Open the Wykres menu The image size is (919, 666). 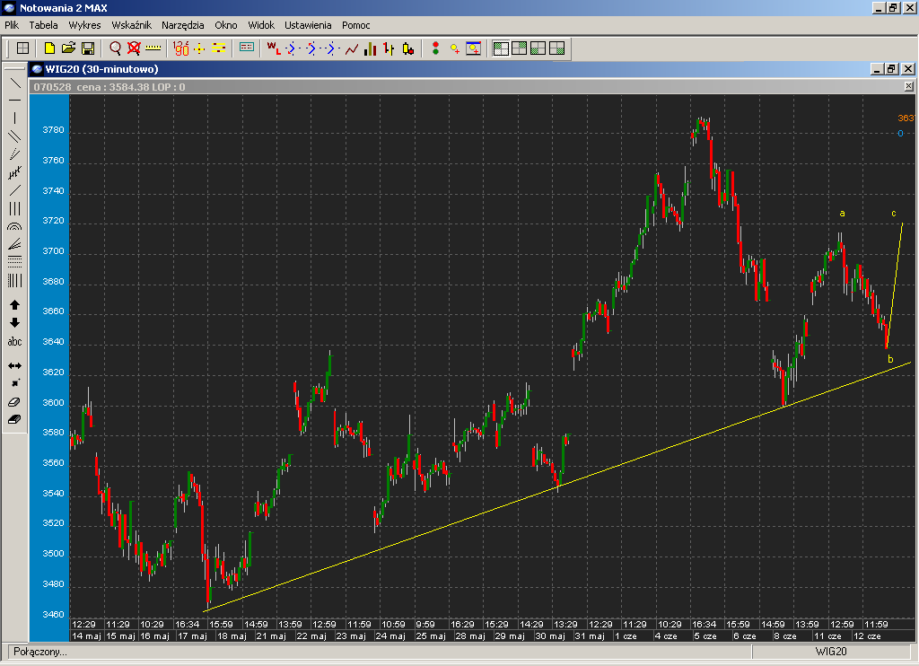pyautogui.click(x=84, y=25)
